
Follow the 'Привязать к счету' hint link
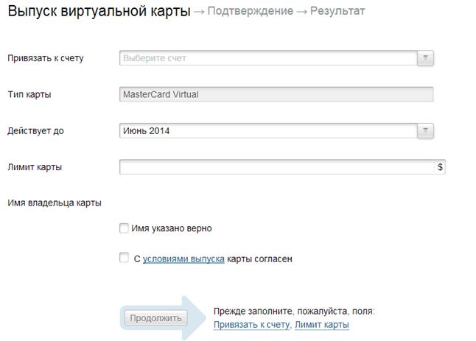252,324
